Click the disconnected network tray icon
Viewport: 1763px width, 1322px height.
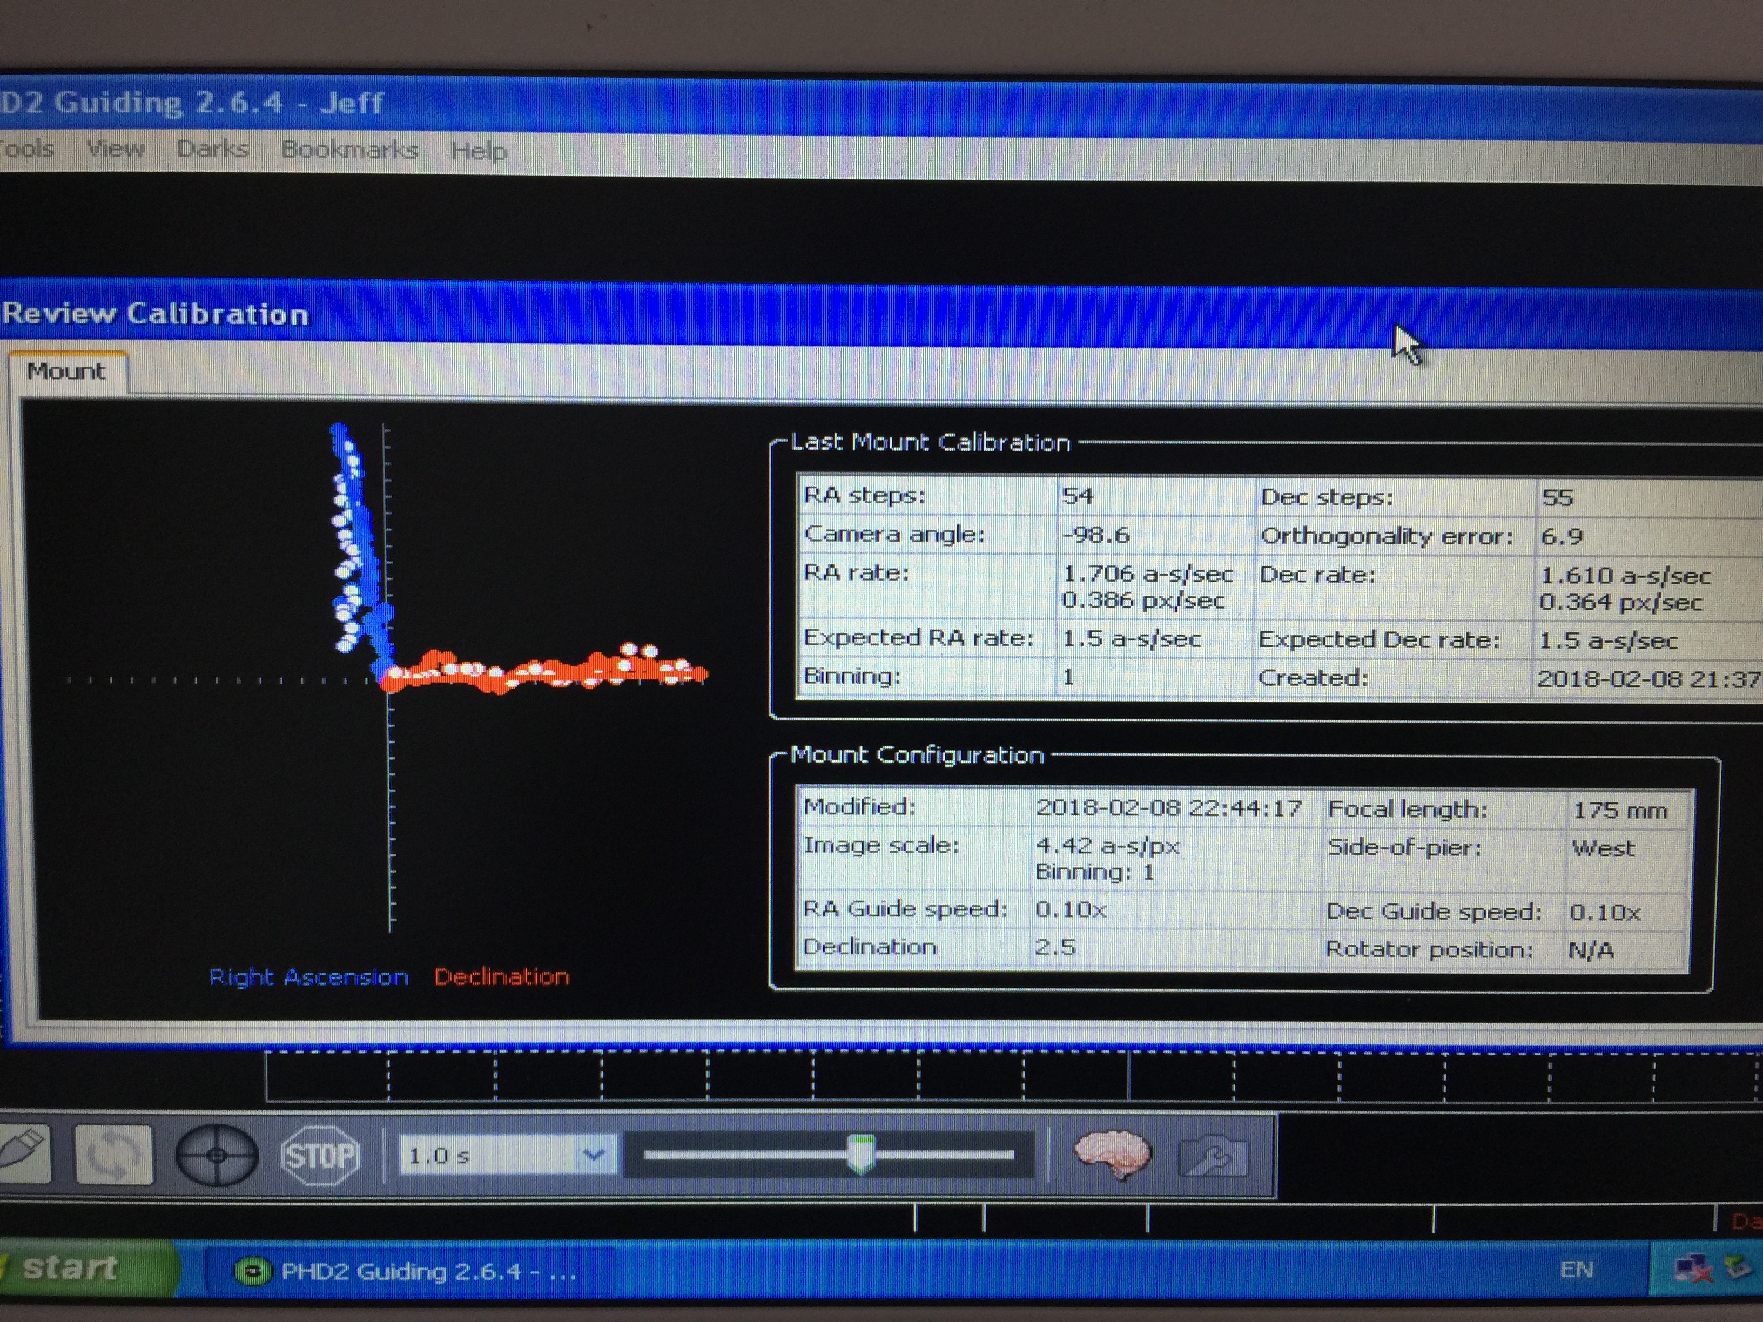tap(1691, 1269)
